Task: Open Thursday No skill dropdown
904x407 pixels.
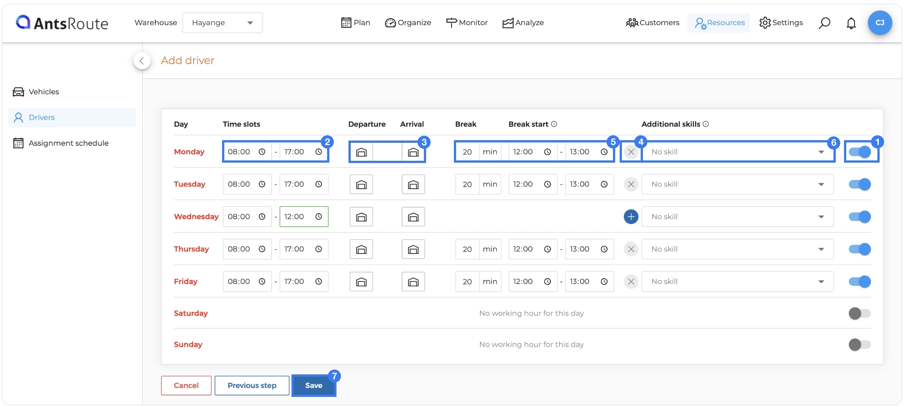Action: tap(737, 249)
